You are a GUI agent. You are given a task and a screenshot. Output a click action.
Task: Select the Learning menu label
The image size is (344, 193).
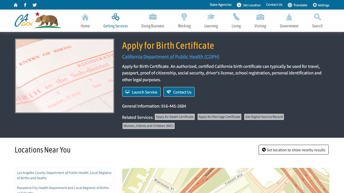point(211,26)
